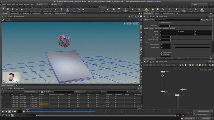Screen dimensions: 214x120
Task: Select the Gamepad Camera shelf tool
Action: (x=202, y=10)
